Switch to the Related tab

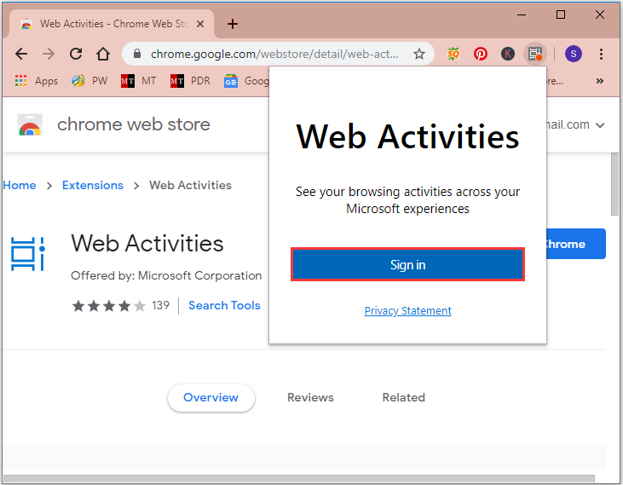(x=404, y=397)
